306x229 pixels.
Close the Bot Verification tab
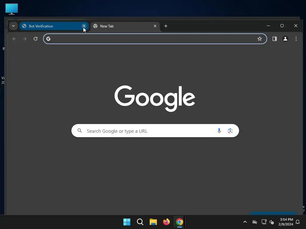pos(84,26)
